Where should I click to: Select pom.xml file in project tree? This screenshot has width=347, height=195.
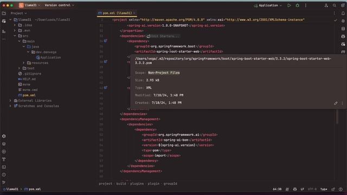[x=27, y=95]
